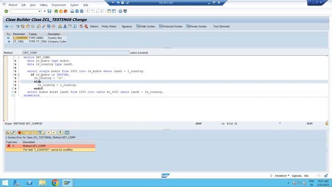Click the Help question mark icon
The height and width of the screenshot is (187, 332).
[x=120, y=11]
